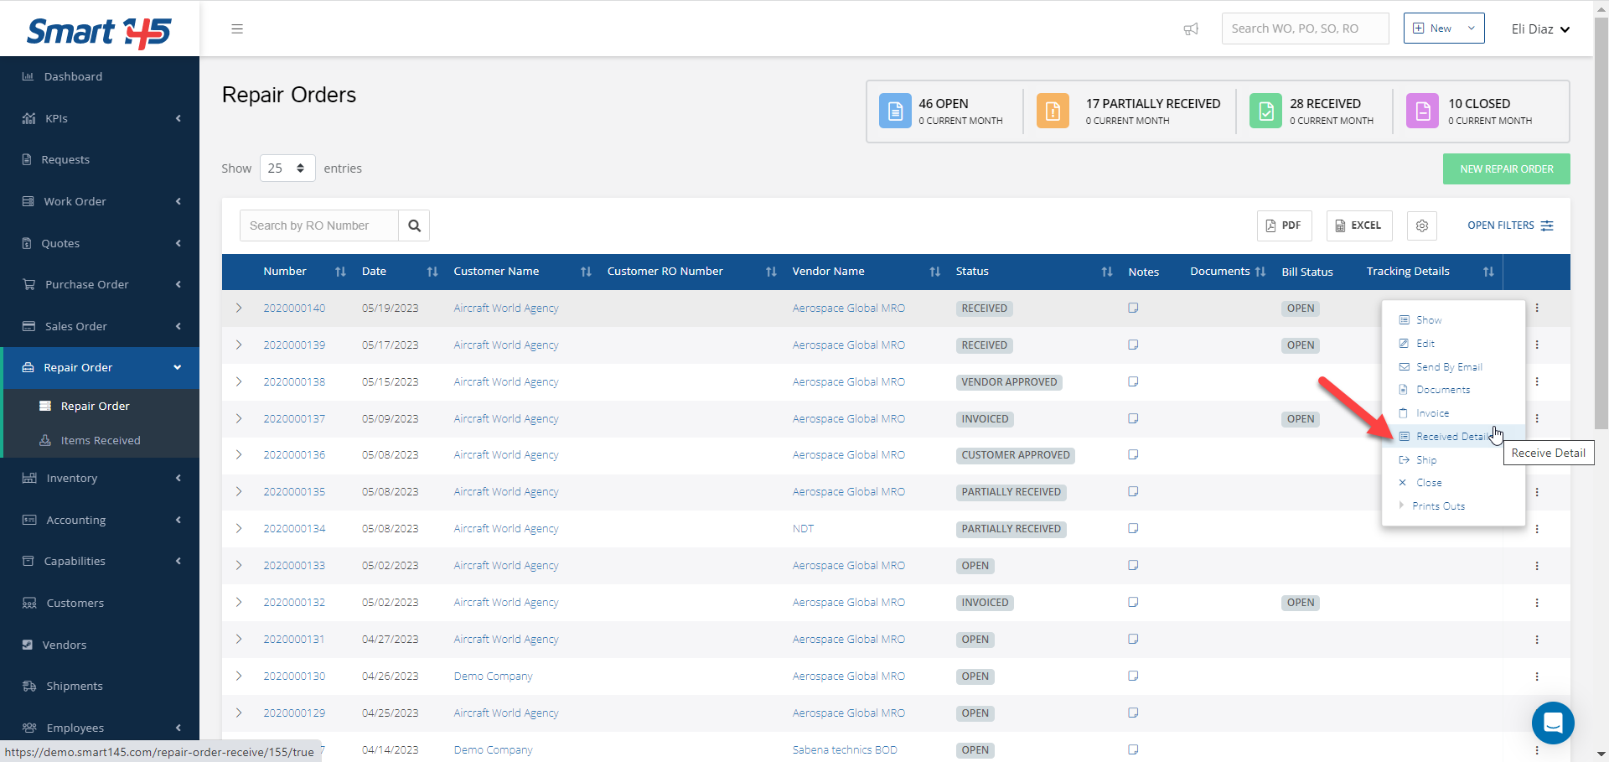Screen dimensions: 1609x762
Task: Open the Show entries dropdown
Action: click(287, 168)
